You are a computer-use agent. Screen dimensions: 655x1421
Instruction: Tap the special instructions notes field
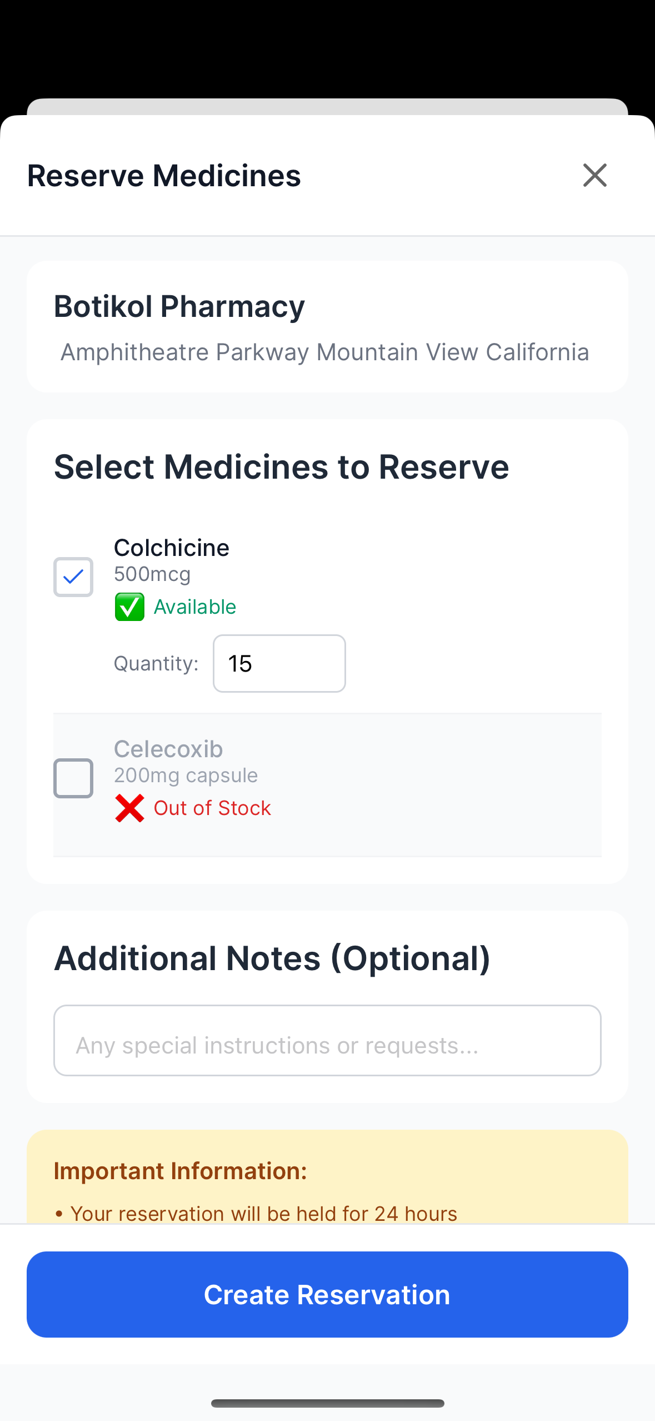point(327,1040)
